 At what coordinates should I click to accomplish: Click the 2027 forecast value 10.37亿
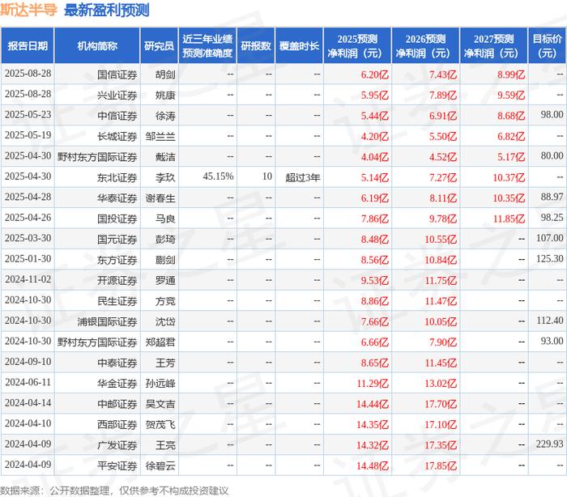click(509, 178)
